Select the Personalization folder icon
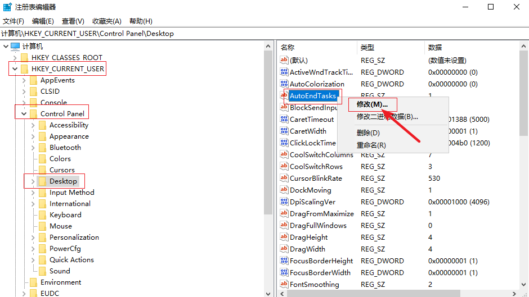The height and width of the screenshot is (297, 529). click(x=42, y=237)
